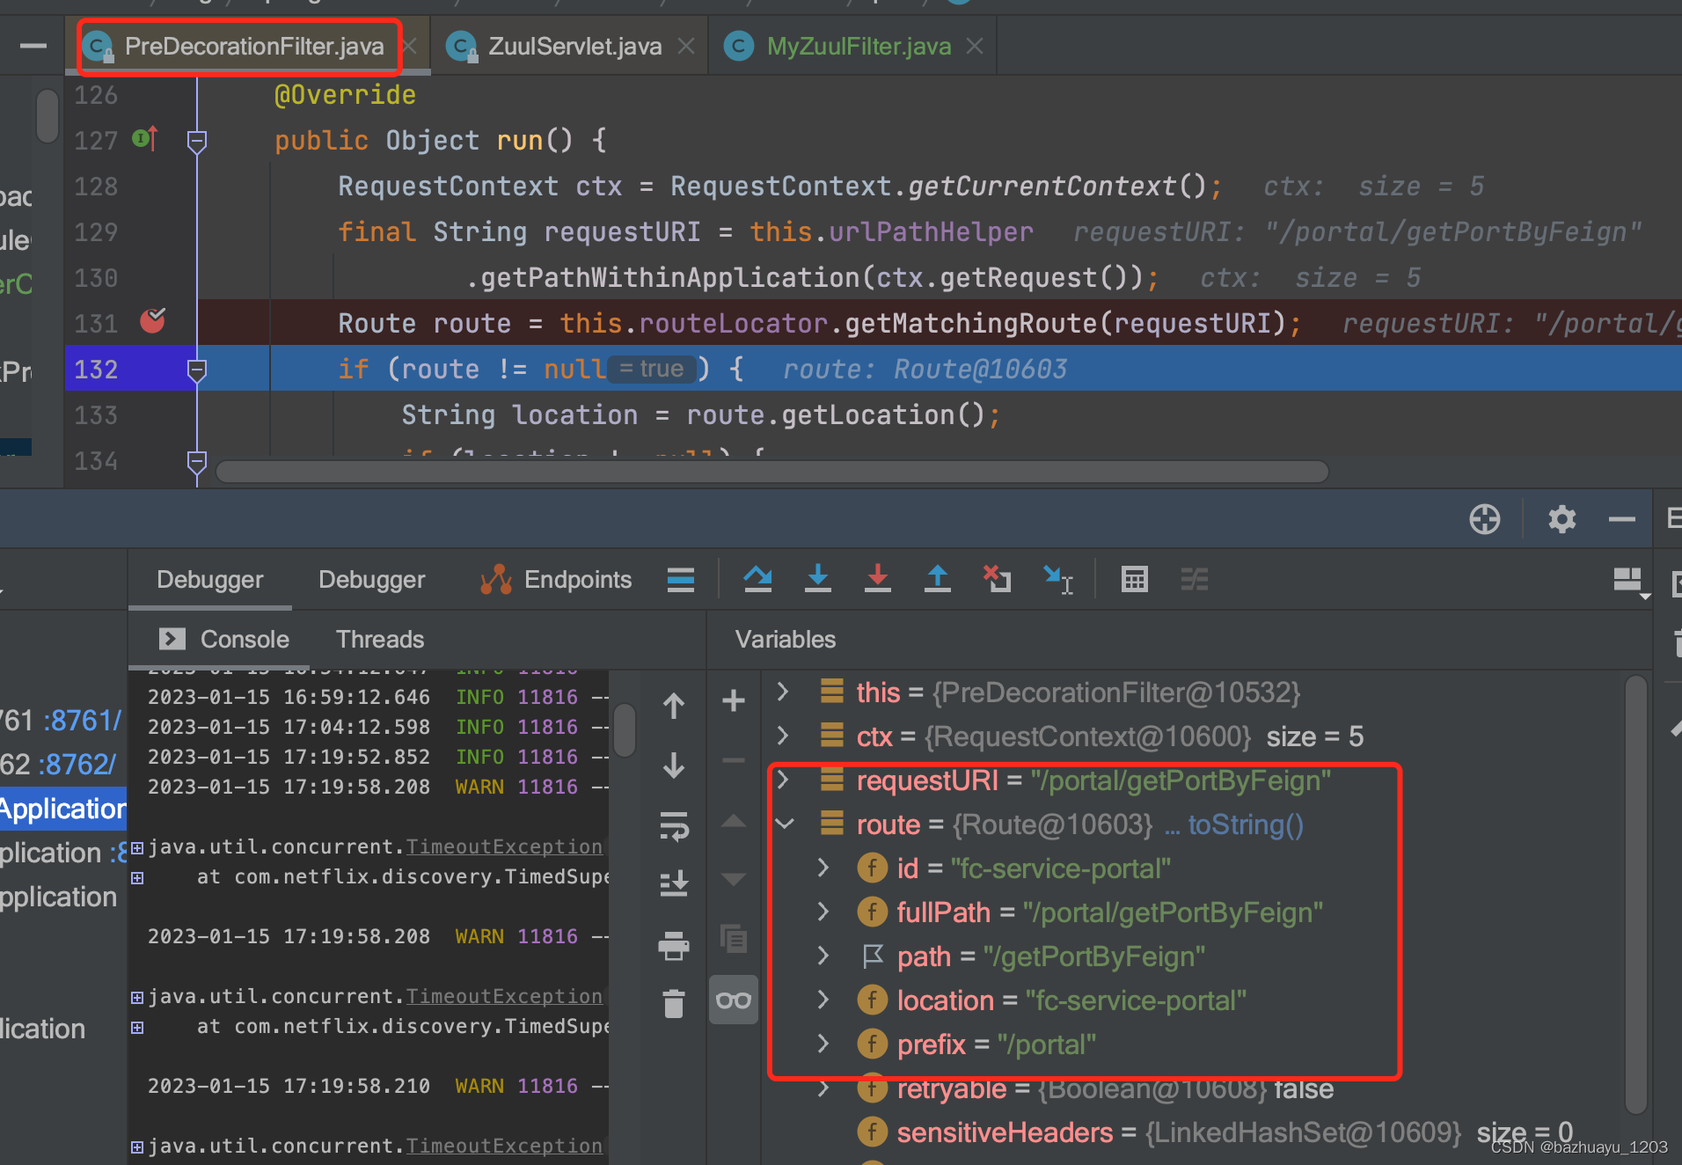Click Show Execution Point icon
The height and width of the screenshot is (1165, 1682).
pos(681,579)
